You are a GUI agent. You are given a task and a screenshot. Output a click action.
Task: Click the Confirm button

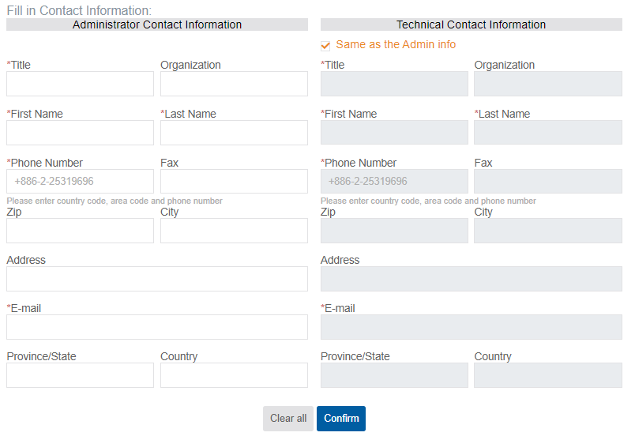[341, 418]
